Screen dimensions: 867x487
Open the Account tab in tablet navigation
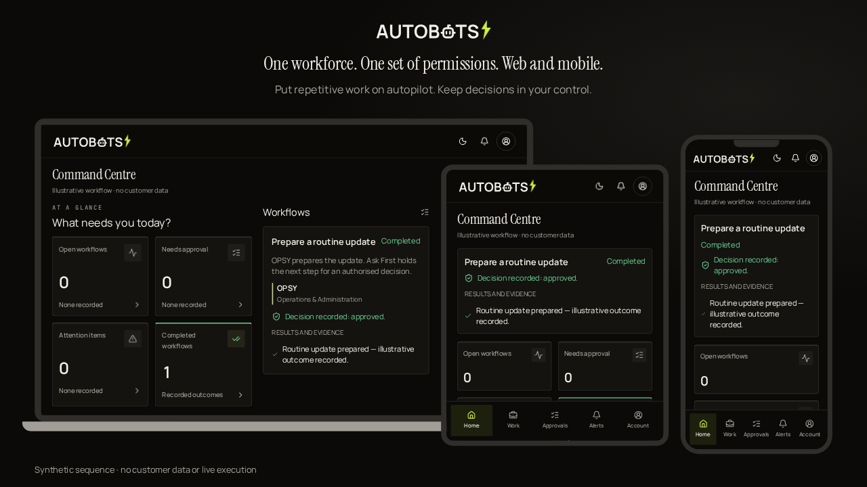(638, 420)
